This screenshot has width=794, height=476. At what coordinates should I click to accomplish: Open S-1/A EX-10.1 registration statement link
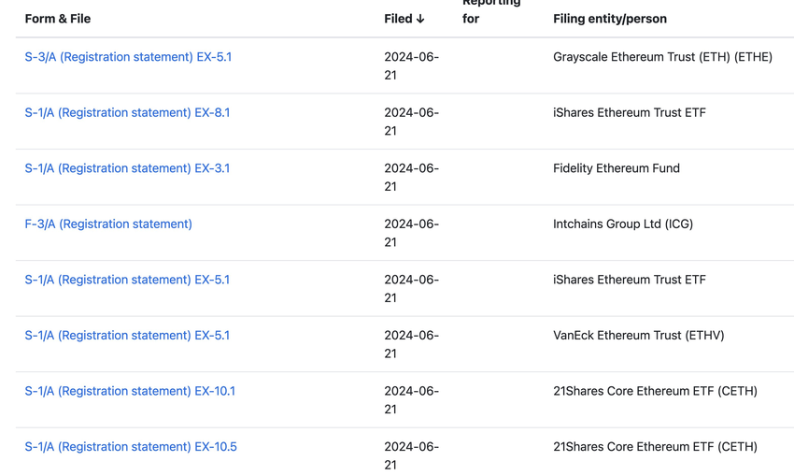click(x=130, y=391)
